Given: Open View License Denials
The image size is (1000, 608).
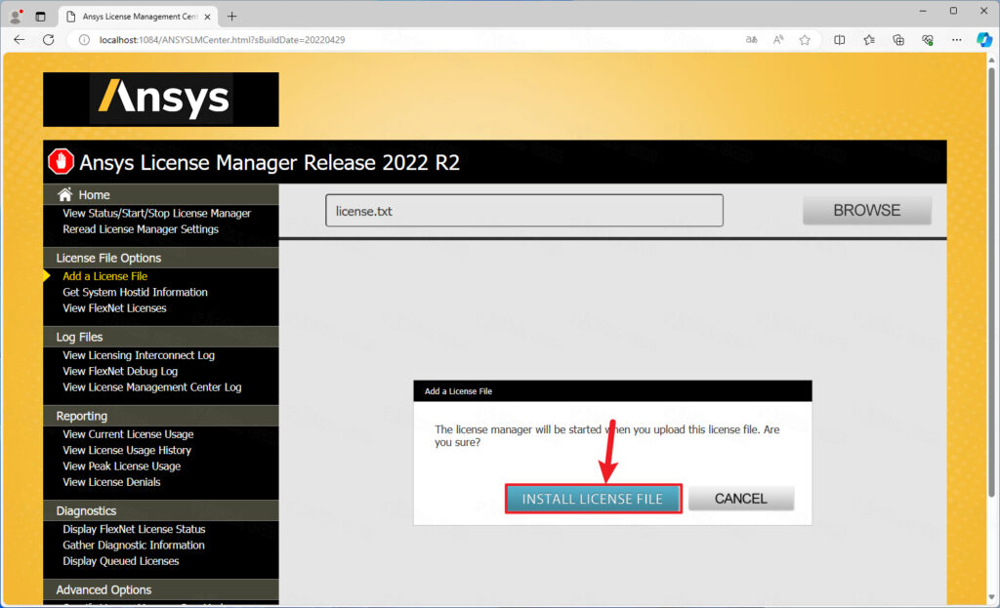Looking at the screenshot, I should (x=111, y=482).
